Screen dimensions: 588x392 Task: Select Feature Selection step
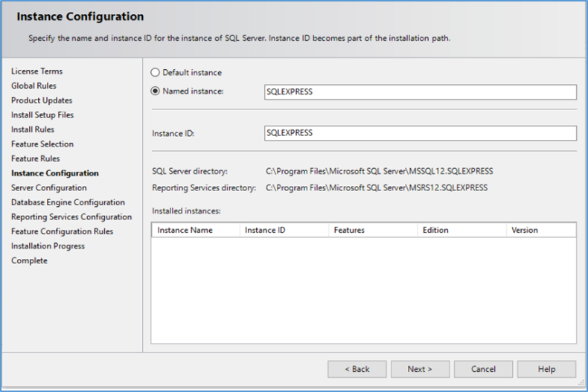[42, 144]
